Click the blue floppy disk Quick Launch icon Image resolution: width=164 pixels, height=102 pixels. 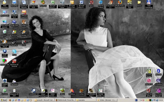tap(19, 100)
